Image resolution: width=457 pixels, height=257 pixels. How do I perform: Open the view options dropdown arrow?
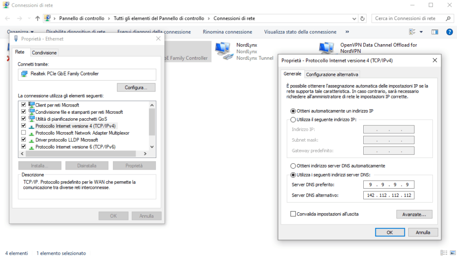pos(421,32)
